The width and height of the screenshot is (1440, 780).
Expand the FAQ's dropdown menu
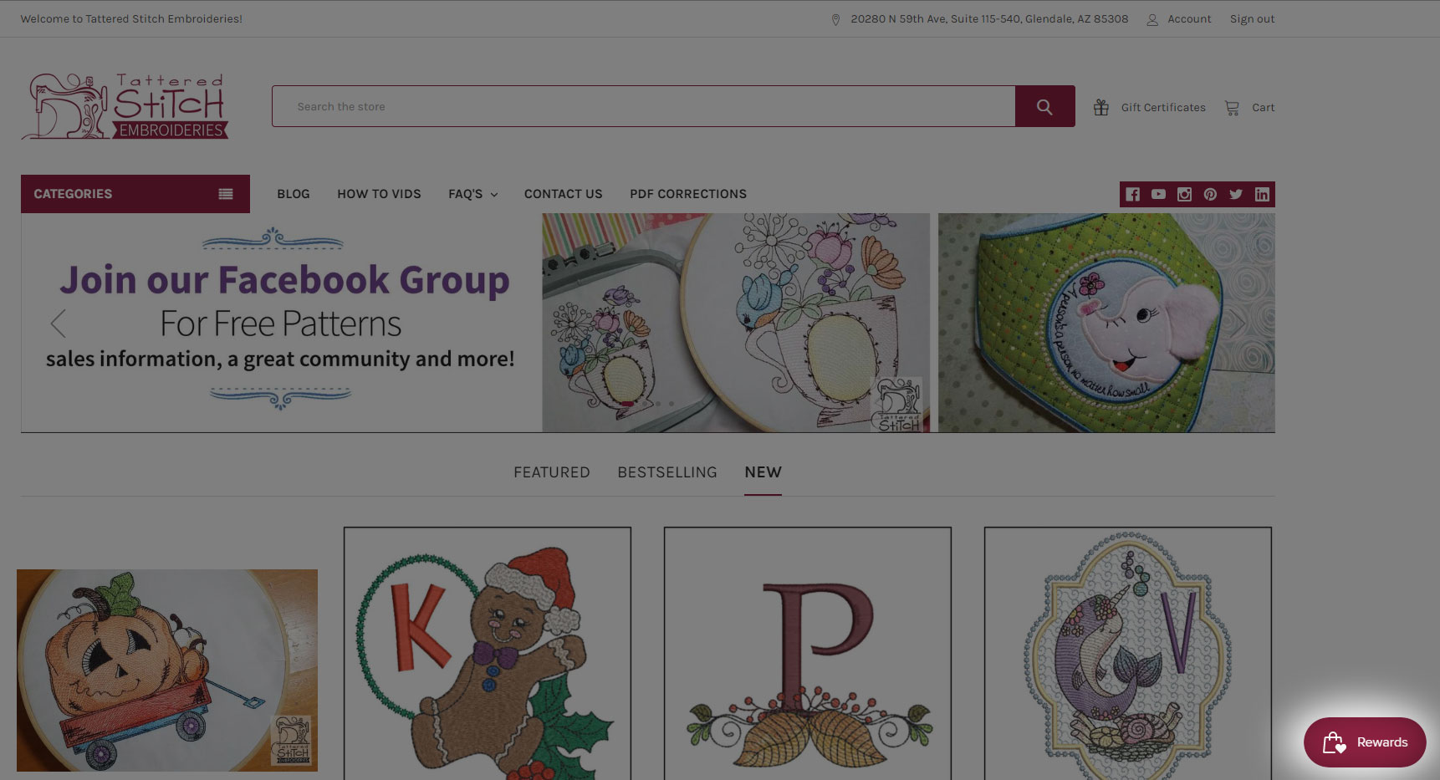click(473, 194)
